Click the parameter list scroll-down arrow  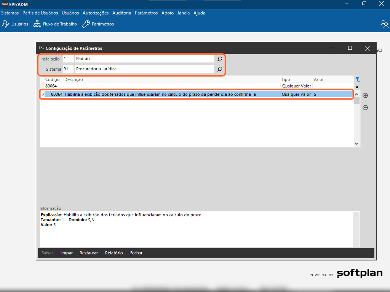click(357, 144)
